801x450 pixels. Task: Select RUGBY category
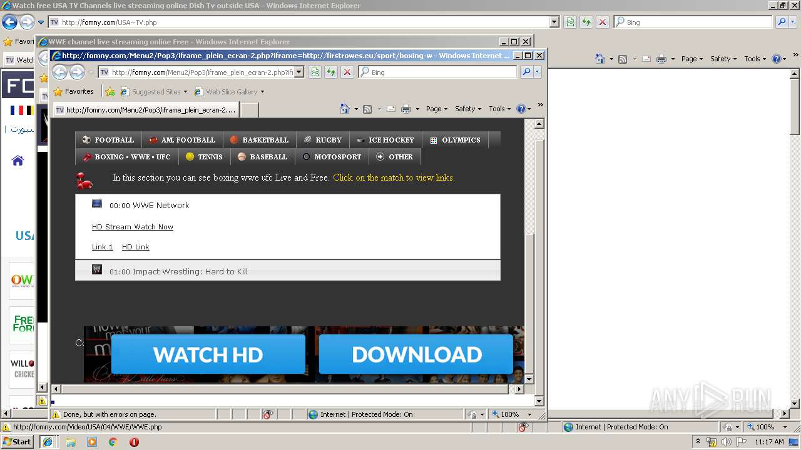(323, 140)
